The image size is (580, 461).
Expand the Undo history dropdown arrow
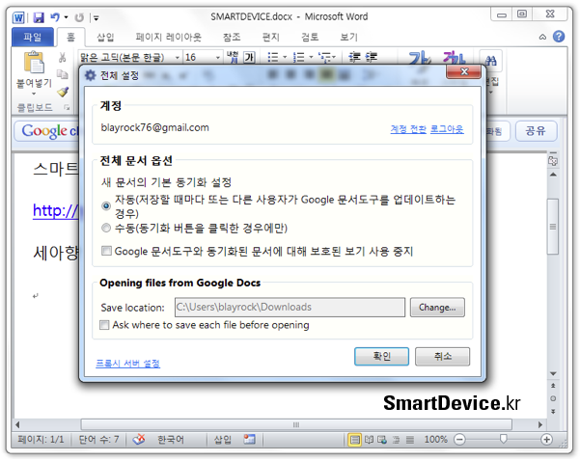66,17
